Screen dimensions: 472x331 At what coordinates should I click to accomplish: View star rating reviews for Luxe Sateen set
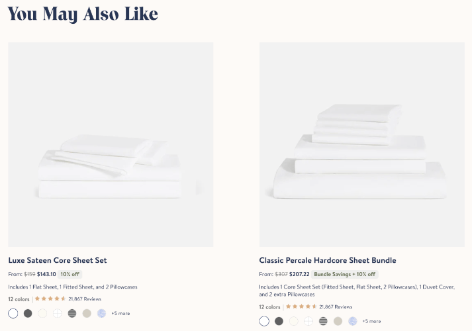(50, 299)
